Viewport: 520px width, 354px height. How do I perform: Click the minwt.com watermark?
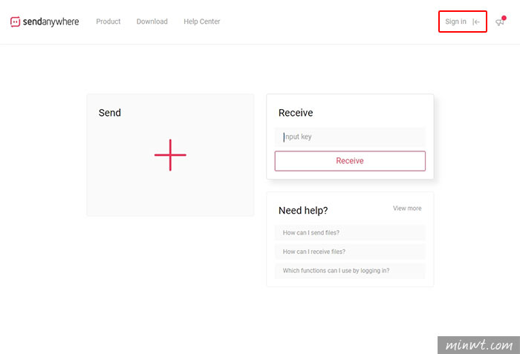coord(479,345)
